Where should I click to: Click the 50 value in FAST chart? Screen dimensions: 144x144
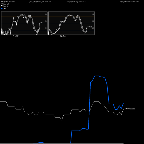click(x=41, y=22)
